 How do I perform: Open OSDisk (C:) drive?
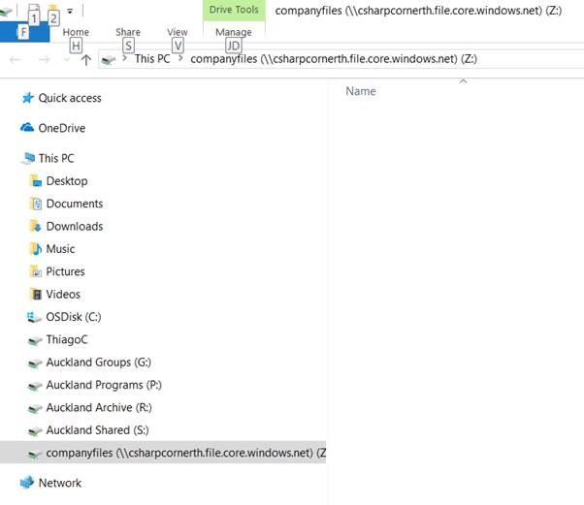pos(74,317)
